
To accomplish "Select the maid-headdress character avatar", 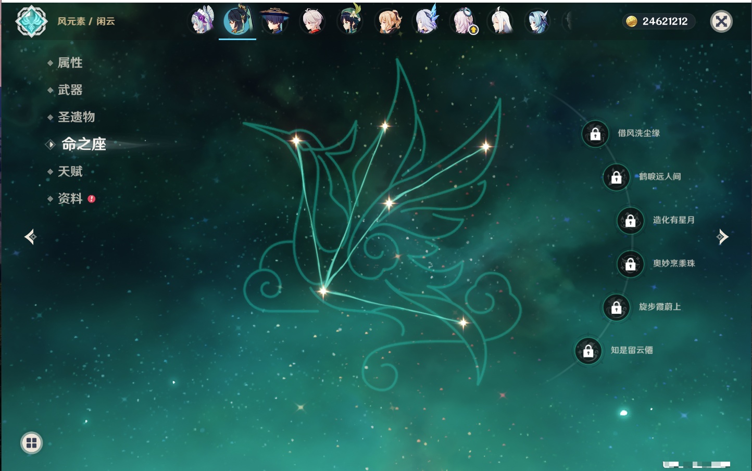I will point(202,21).
